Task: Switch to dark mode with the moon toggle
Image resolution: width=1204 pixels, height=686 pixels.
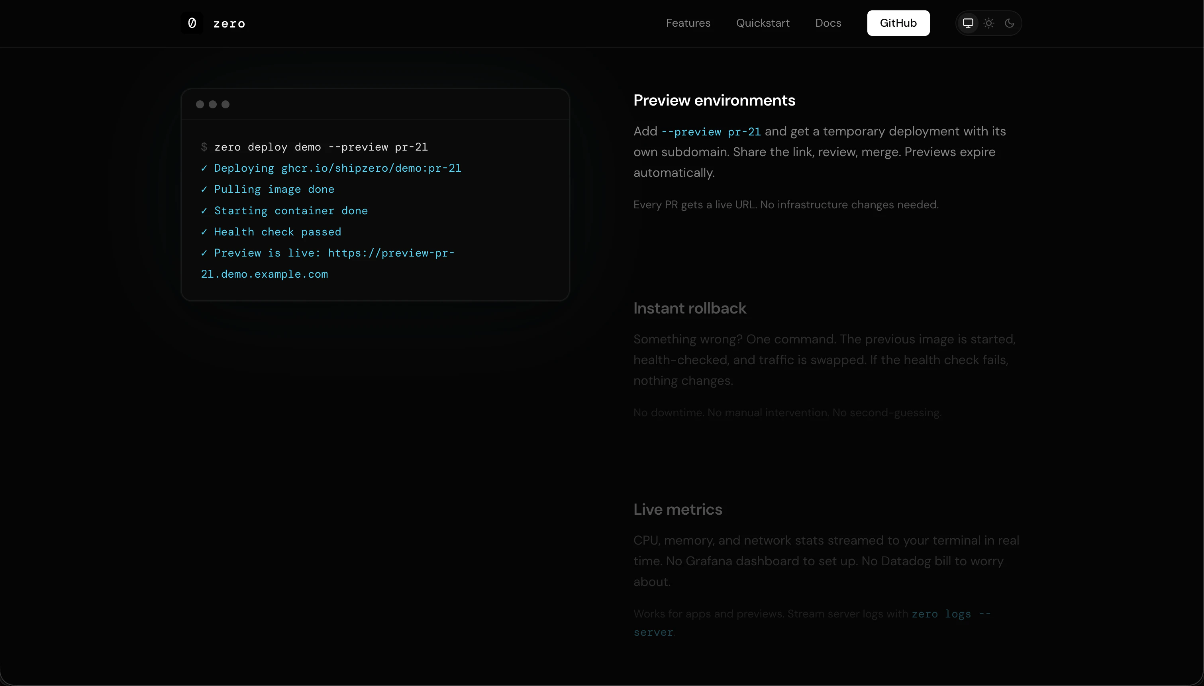Action: pos(1010,23)
